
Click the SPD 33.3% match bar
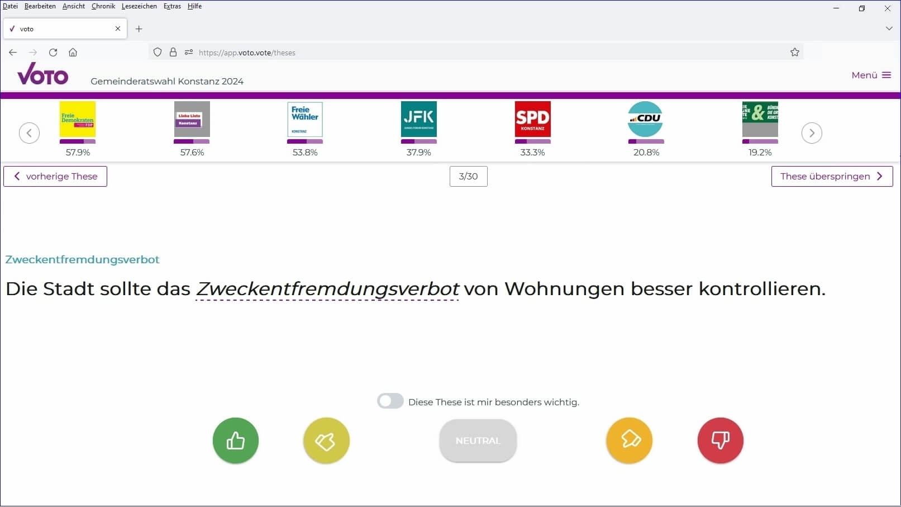point(533,141)
